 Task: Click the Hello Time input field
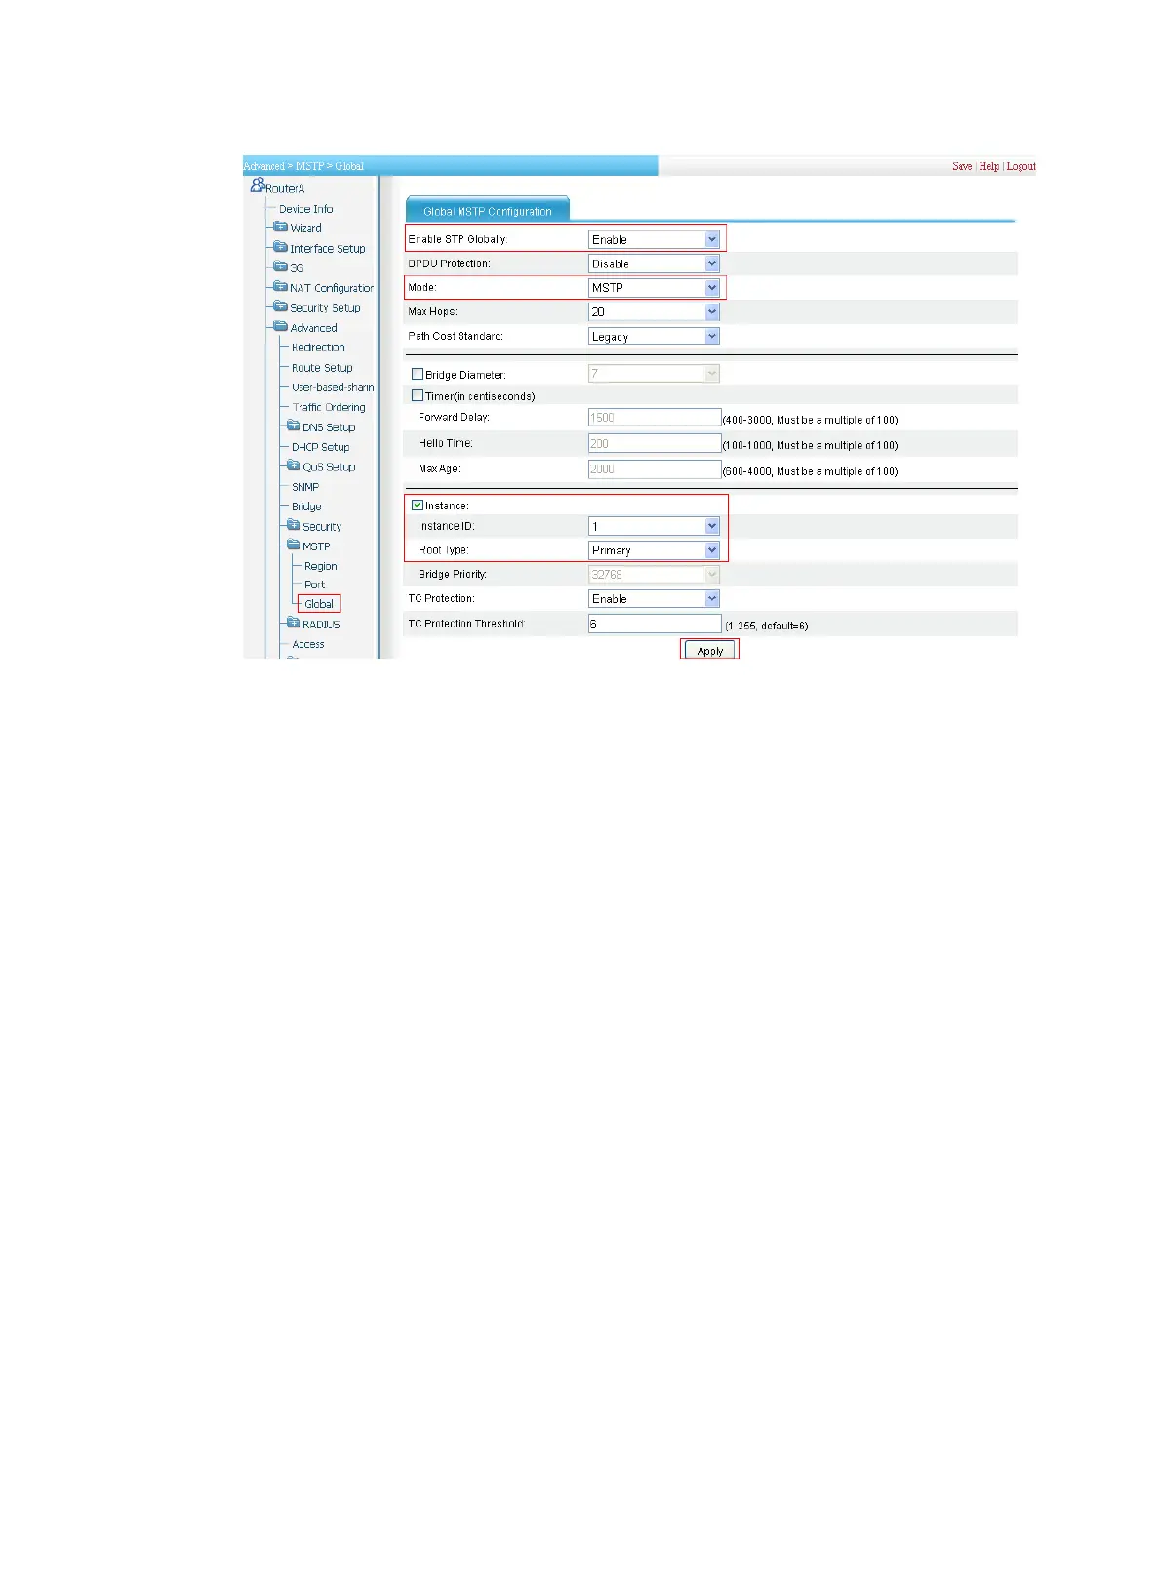pos(655,443)
